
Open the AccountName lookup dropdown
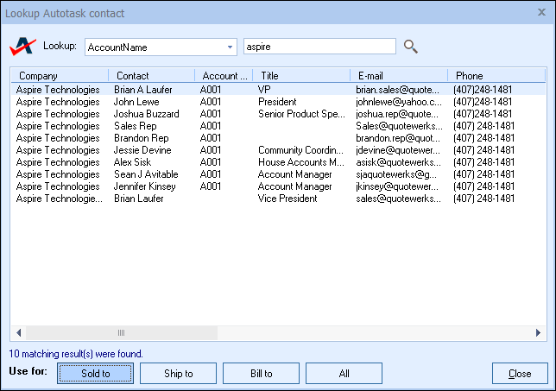point(230,47)
